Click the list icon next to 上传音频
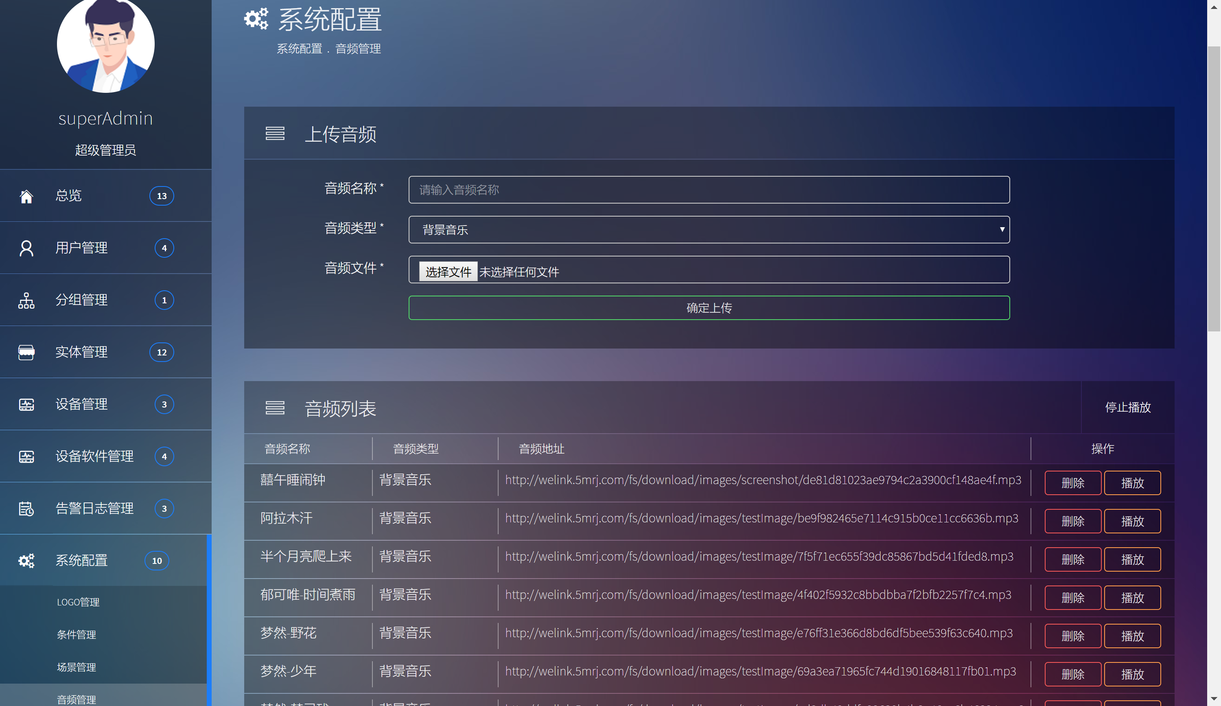Screen dimensions: 1221x706 (x=275, y=134)
